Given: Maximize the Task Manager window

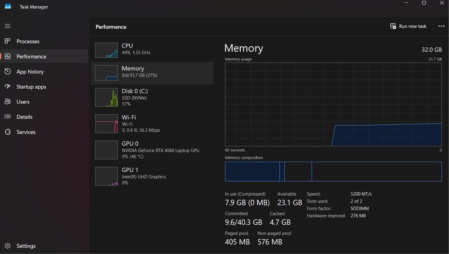Looking at the screenshot, I should (x=424, y=3).
